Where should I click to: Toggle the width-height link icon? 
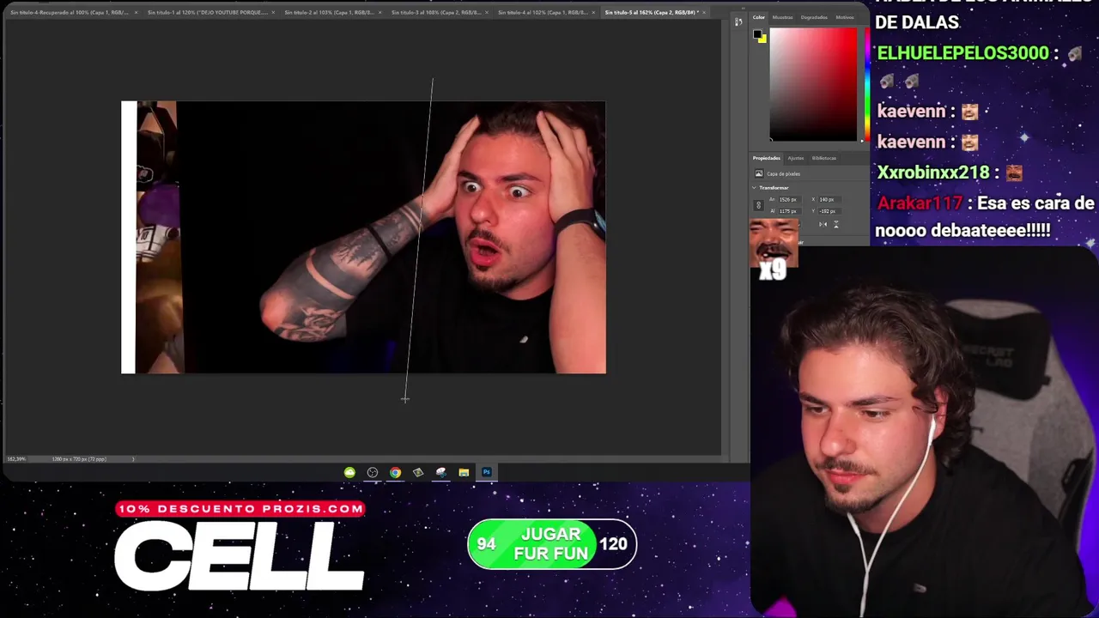coord(758,205)
